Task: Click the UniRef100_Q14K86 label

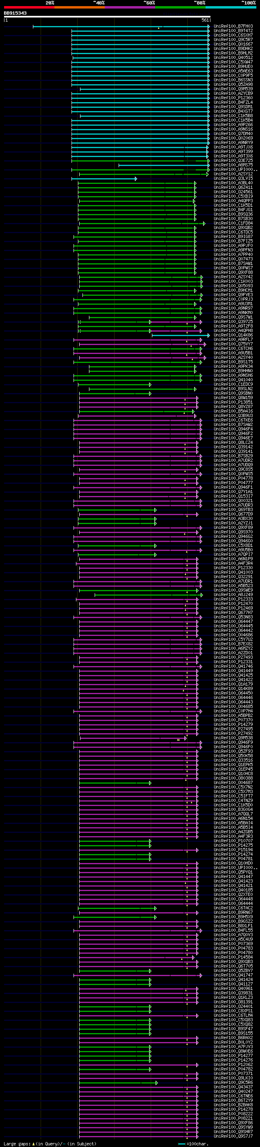Action: (x=233, y=335)
